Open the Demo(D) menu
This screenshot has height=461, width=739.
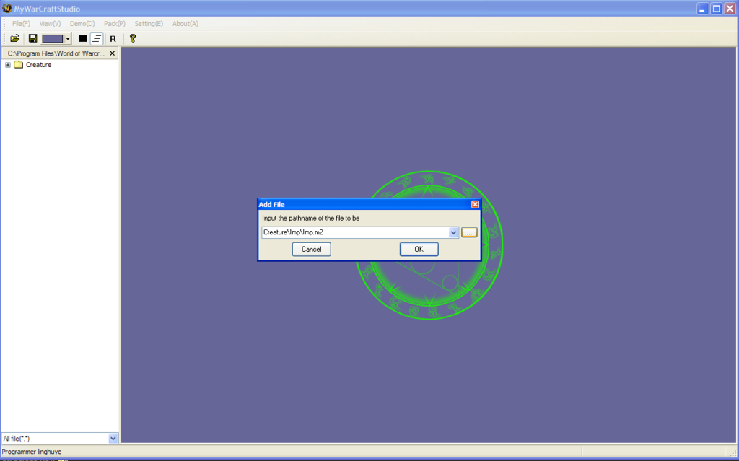coord(82,24)
